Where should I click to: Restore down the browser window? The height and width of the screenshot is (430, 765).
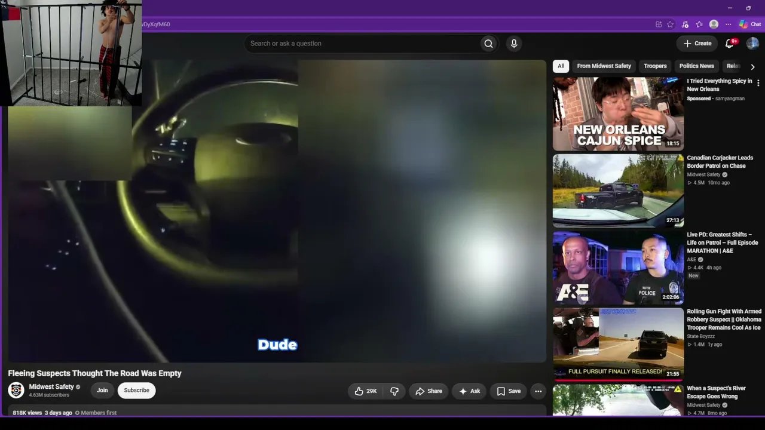point(748,8)
